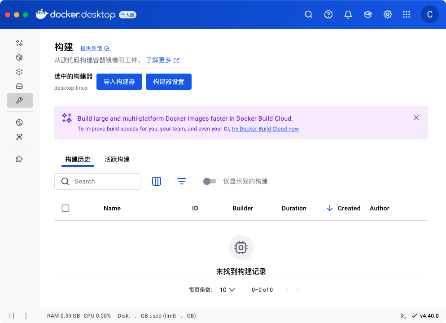Open Docker Scout icon in sidebar
446x323 pixels.
19,137
